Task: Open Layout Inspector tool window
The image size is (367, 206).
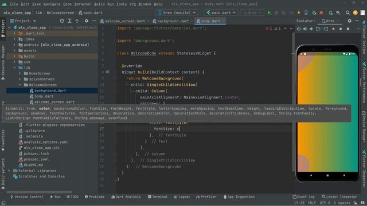Action: 339,197
